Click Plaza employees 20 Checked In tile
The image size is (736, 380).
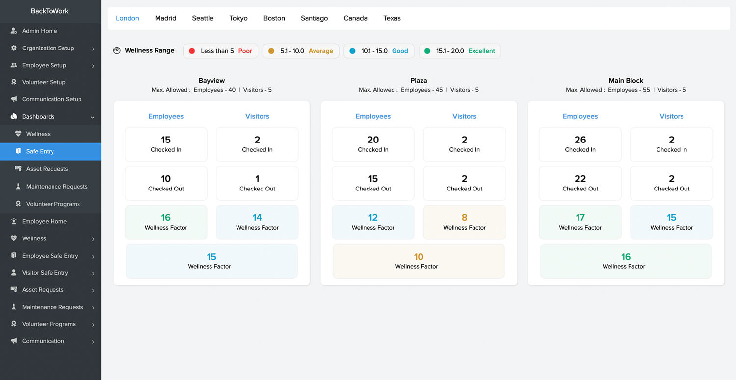[x=373, y=144]
